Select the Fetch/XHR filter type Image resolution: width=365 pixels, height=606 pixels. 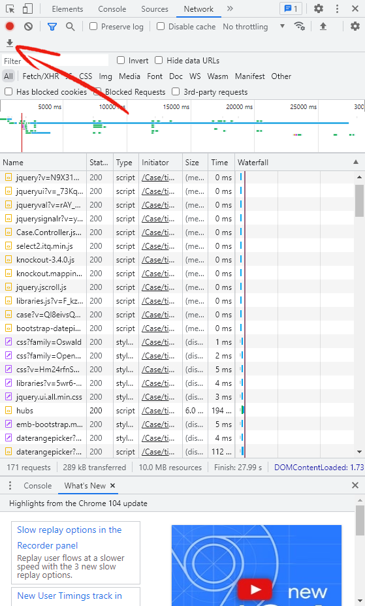coord(40,76)
